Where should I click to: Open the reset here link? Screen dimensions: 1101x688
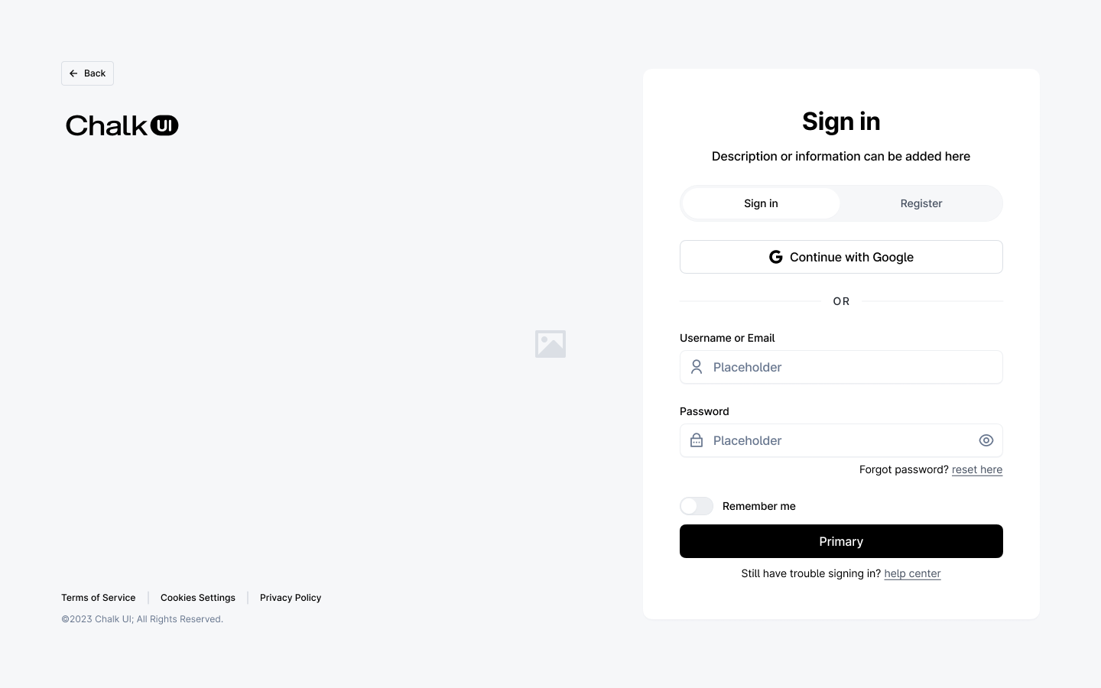pos(977,469)
